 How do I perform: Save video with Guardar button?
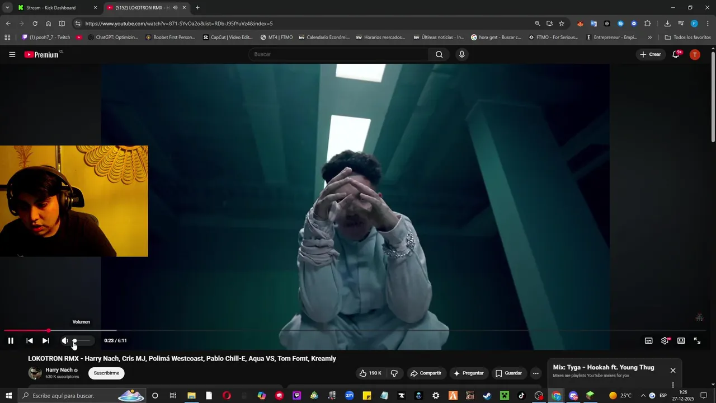point(508,373)
